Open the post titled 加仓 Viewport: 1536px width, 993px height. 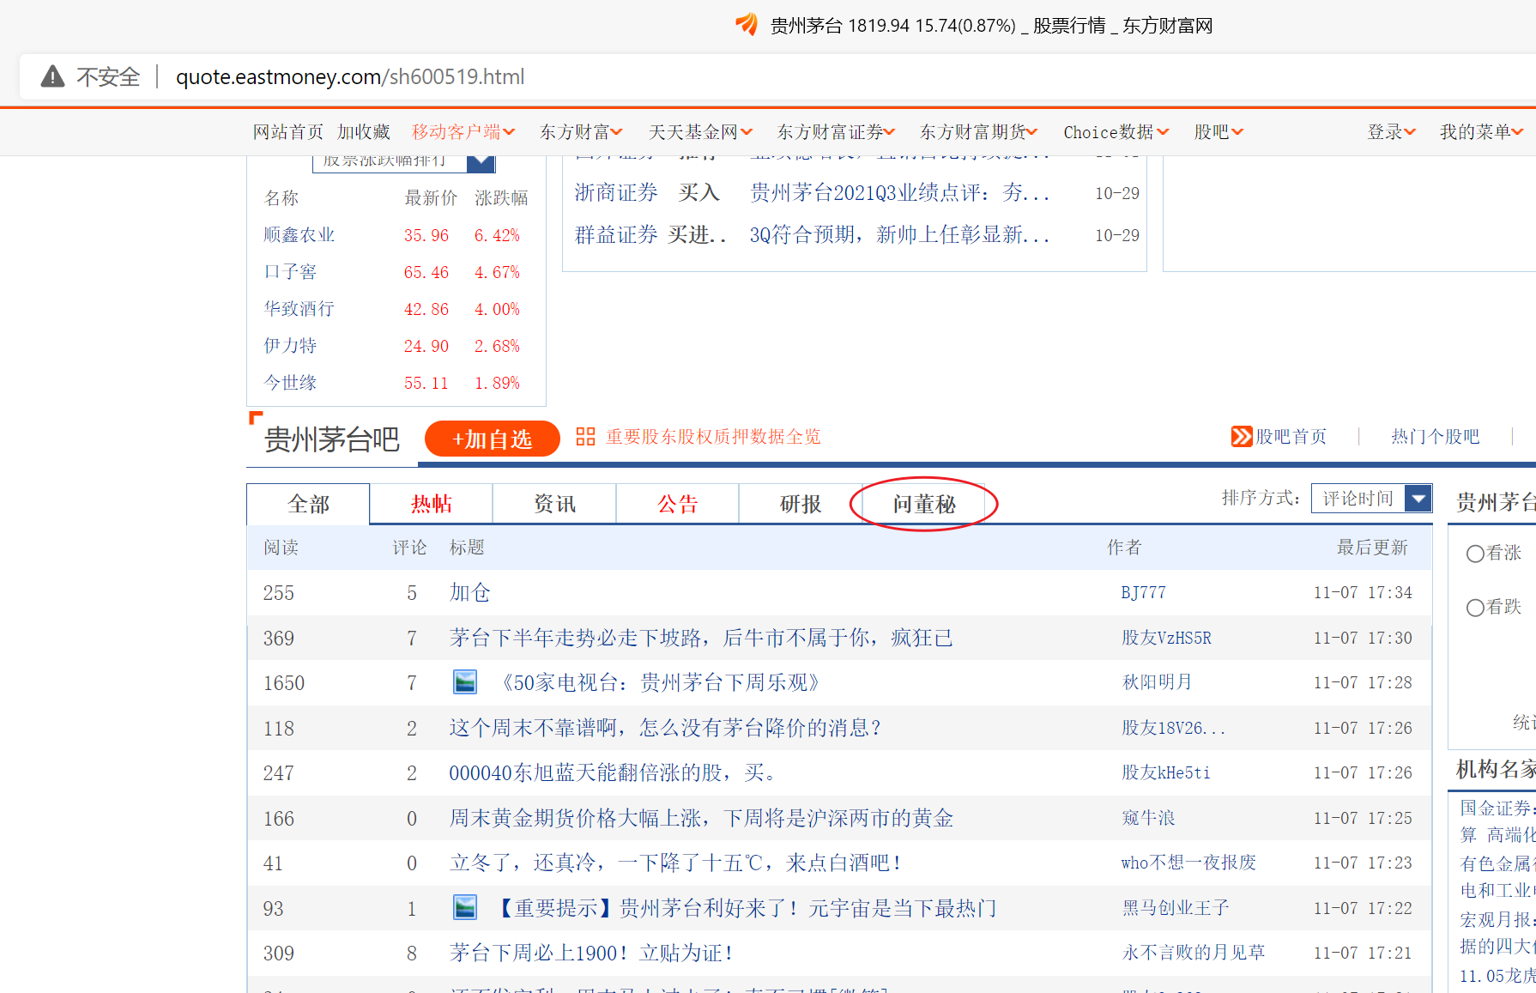pos(470,592)
